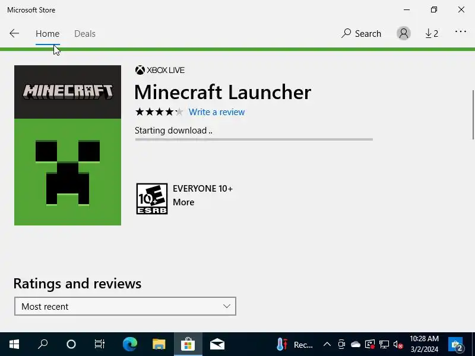Screen dimensions: 475x356
Task: Open Cortana circle icon
Action: 71,344
